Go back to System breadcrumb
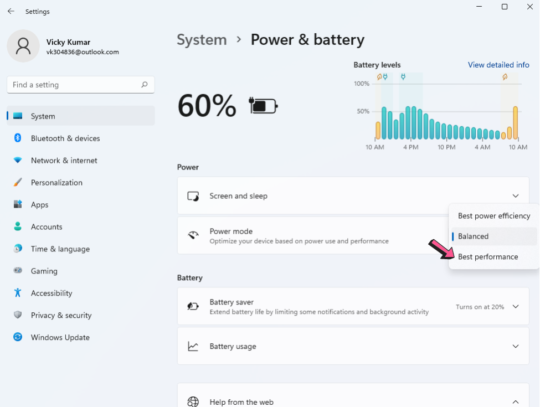Screen dimensions: 540x407 click(x=202, y=40)
